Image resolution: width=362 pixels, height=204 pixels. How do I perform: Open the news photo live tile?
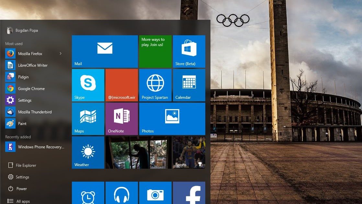click(139, 153)
